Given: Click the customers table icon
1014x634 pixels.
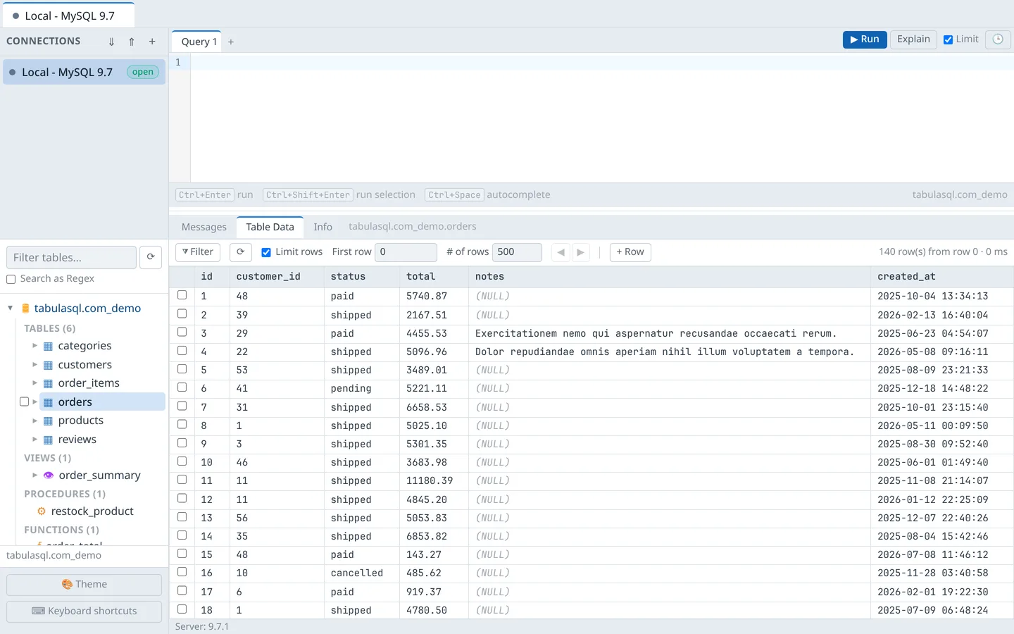Looking at the screenshot, I should (x=49, y=365).
